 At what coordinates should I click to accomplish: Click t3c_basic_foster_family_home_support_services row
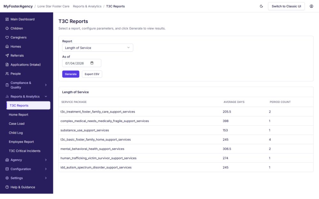186,139
